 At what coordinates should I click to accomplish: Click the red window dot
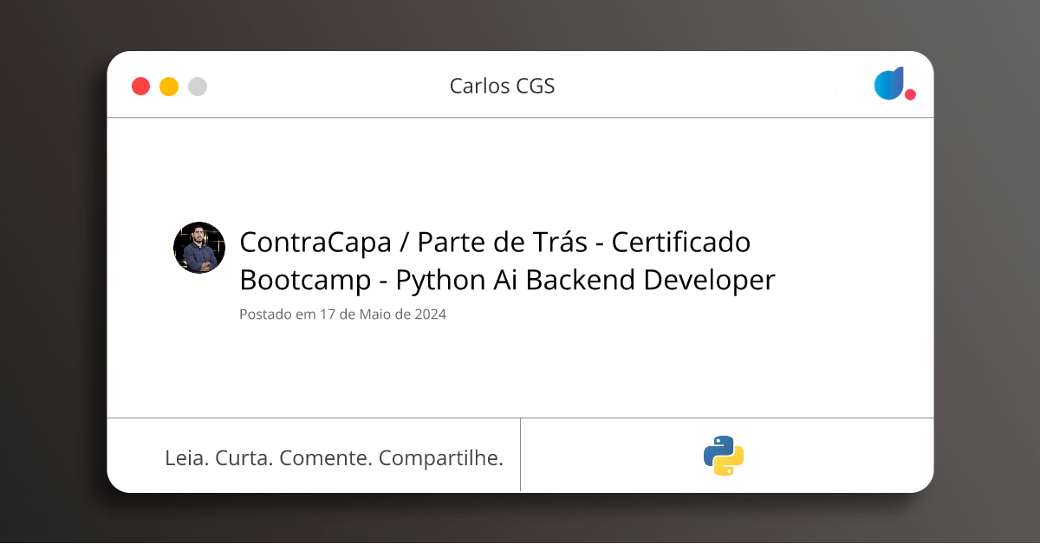(x=140, y=87)
